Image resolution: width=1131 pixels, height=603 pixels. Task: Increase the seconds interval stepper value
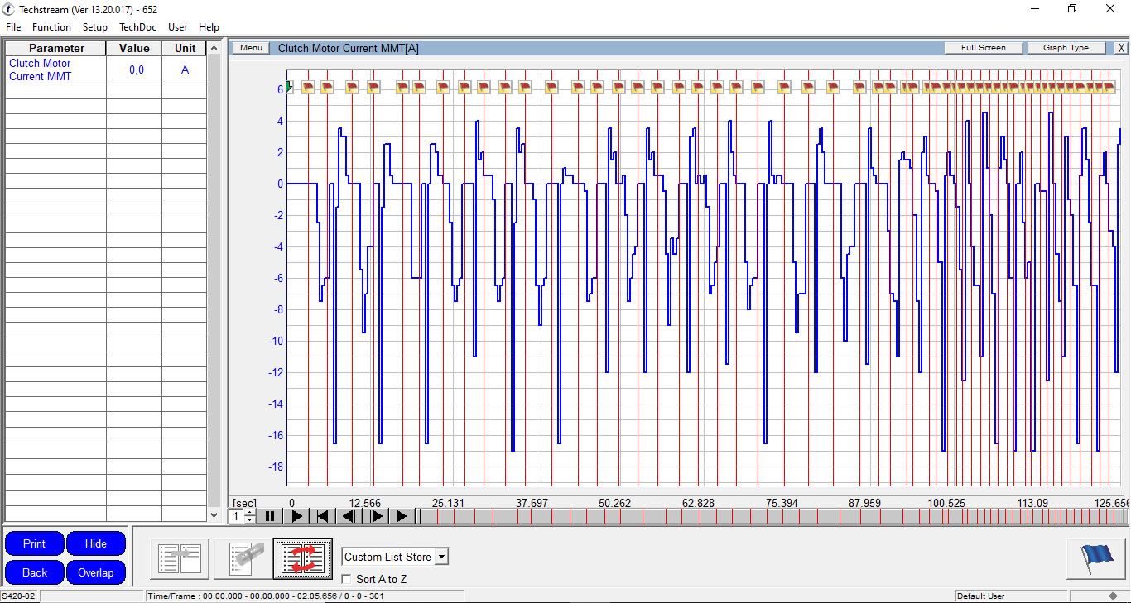[250, 512]
